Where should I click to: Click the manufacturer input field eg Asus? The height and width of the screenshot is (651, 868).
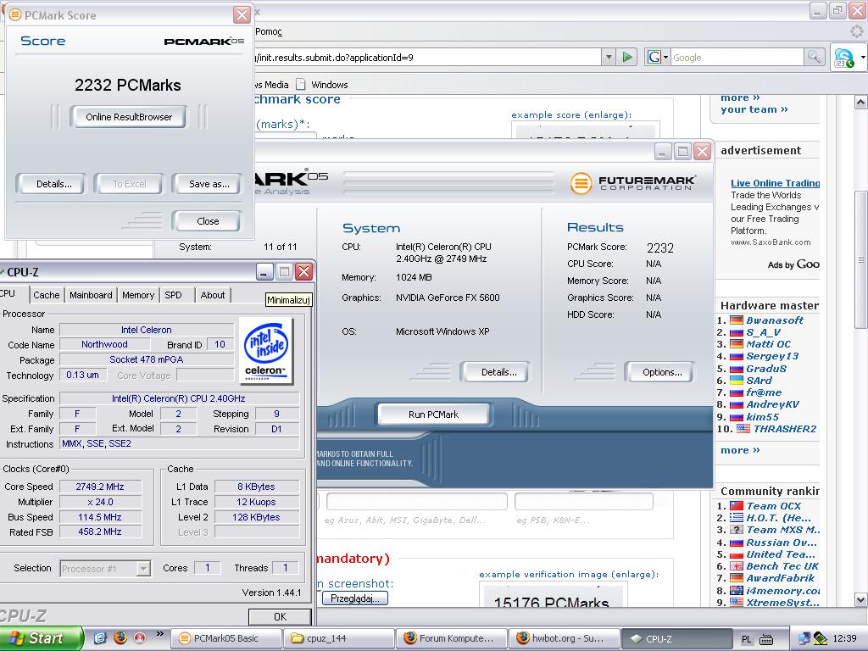tap(416, 502)
